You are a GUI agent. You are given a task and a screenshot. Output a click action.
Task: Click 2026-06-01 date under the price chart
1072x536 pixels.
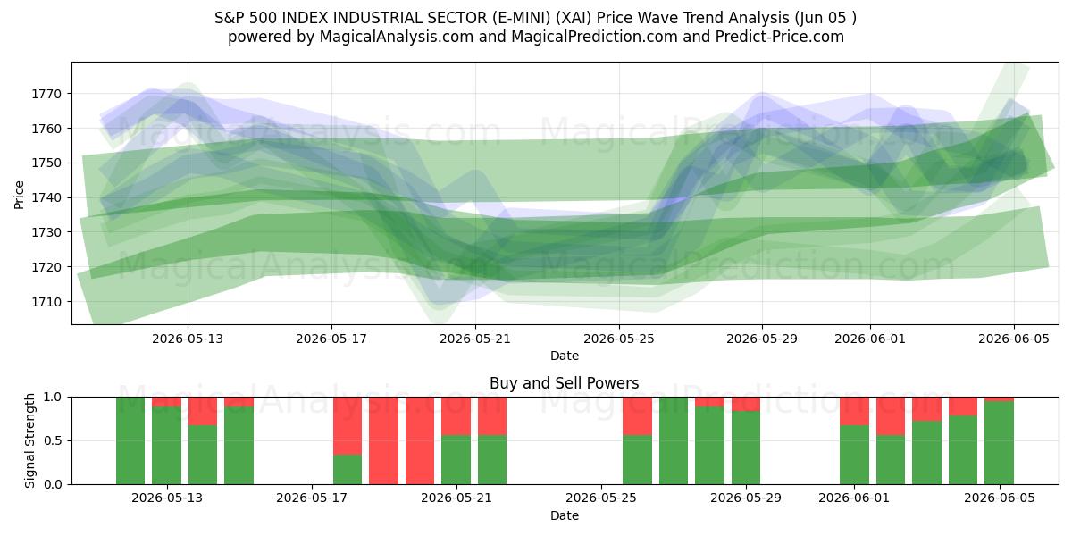(x=870, y=339)
